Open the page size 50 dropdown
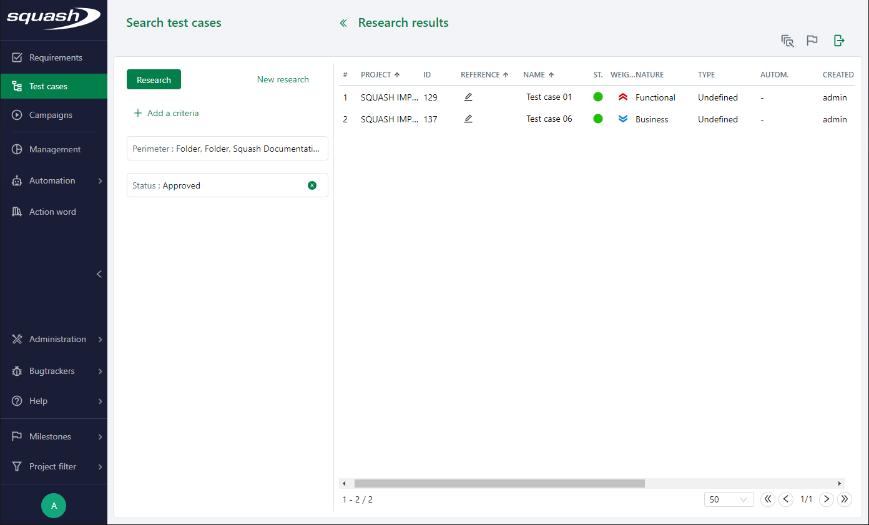The image size is (869, 525). pos(729,499)
